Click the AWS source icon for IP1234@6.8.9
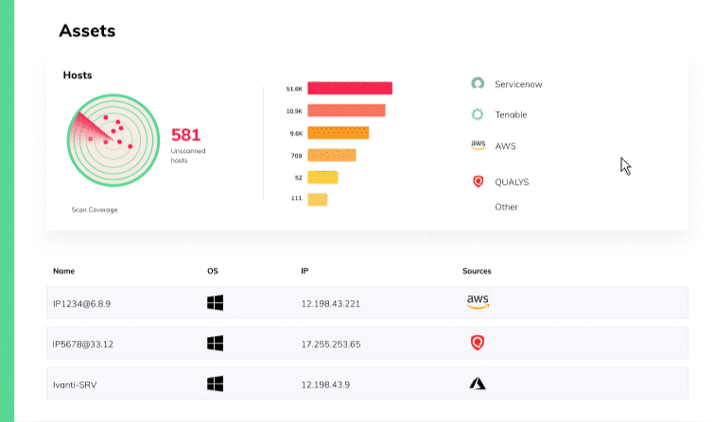 click(x=478, y=302)
